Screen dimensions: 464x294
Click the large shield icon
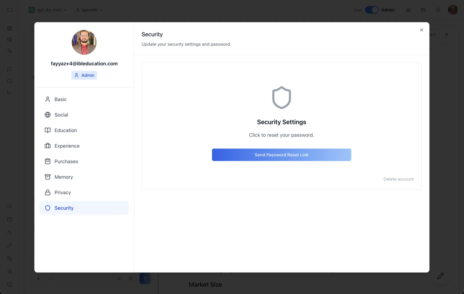coord(281,98)
